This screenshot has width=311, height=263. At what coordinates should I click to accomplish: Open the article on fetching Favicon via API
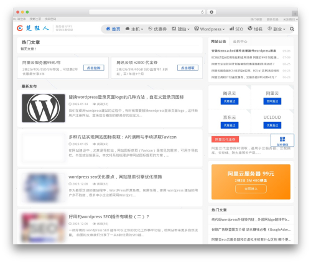tap(123, 137)
